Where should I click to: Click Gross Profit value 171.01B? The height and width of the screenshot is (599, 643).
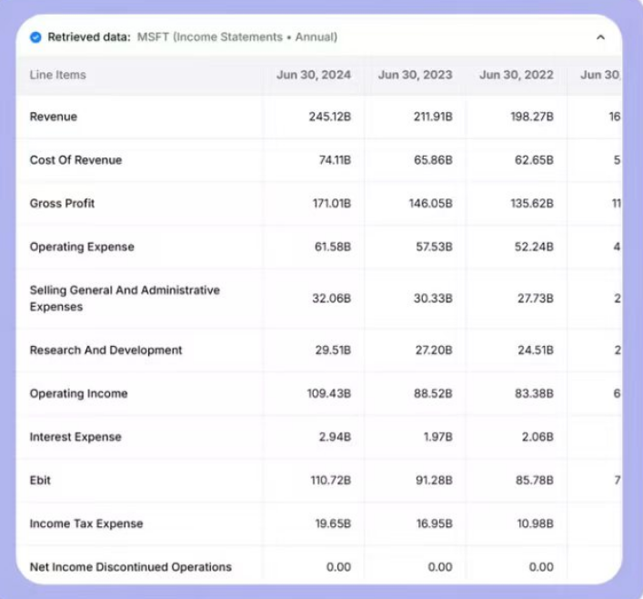[332, 203]
